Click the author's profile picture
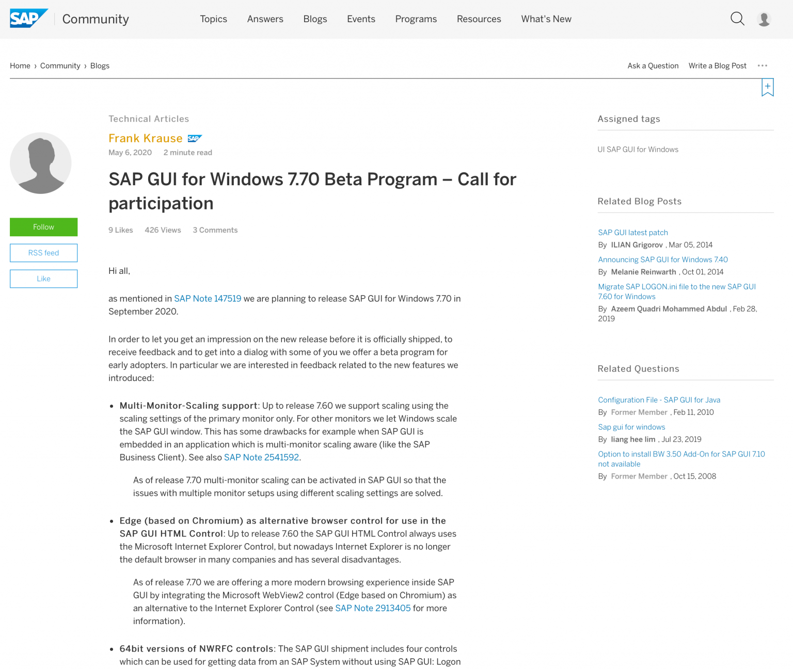The image size is (793, 669). tap(40, 163)
